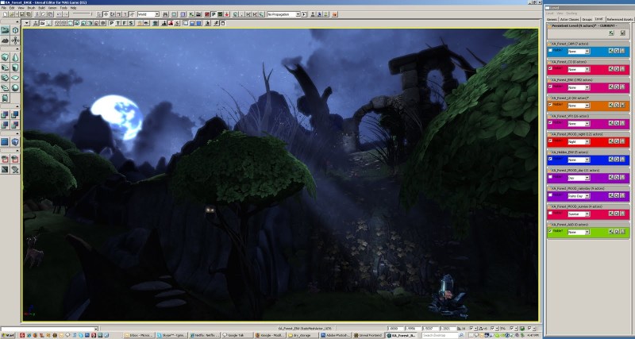Screen dimensions: 635x339
Task: Switch to the Groups tab
Action: pos(587,19)
